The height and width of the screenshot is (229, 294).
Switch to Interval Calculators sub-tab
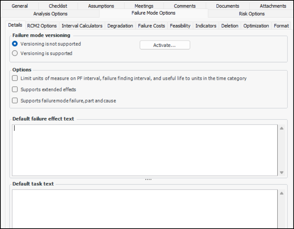pos(82,25)
